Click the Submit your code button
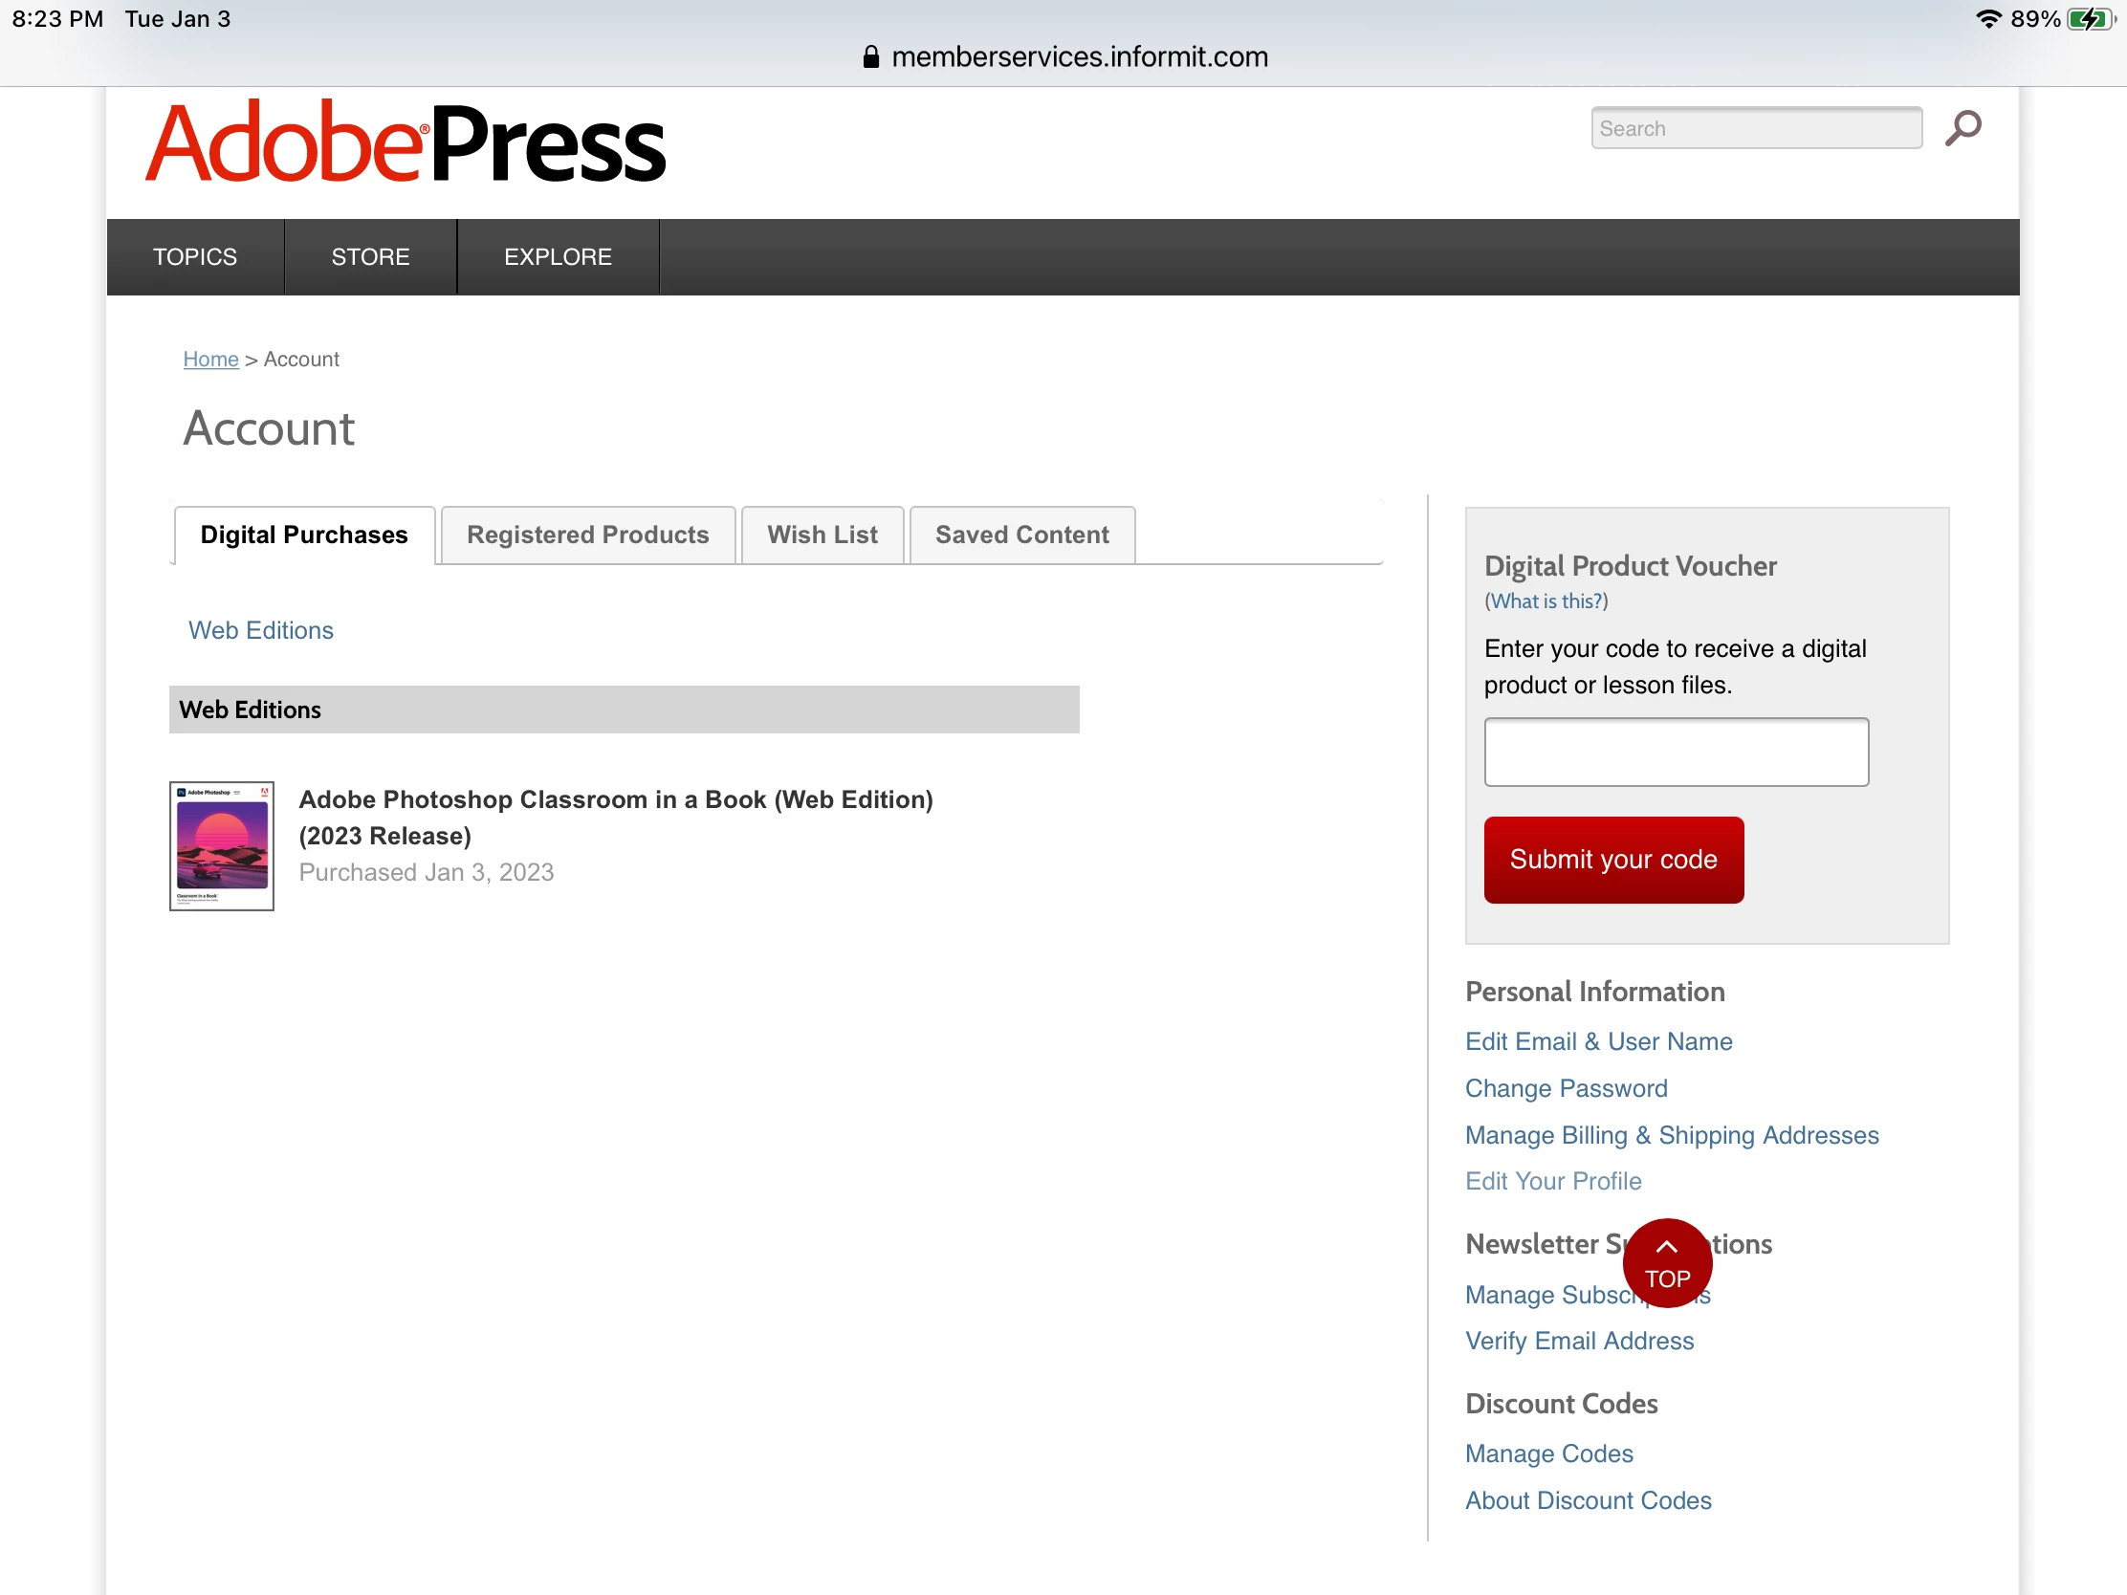Viewport: 2127px width, 1595px height. [1612, 859]
